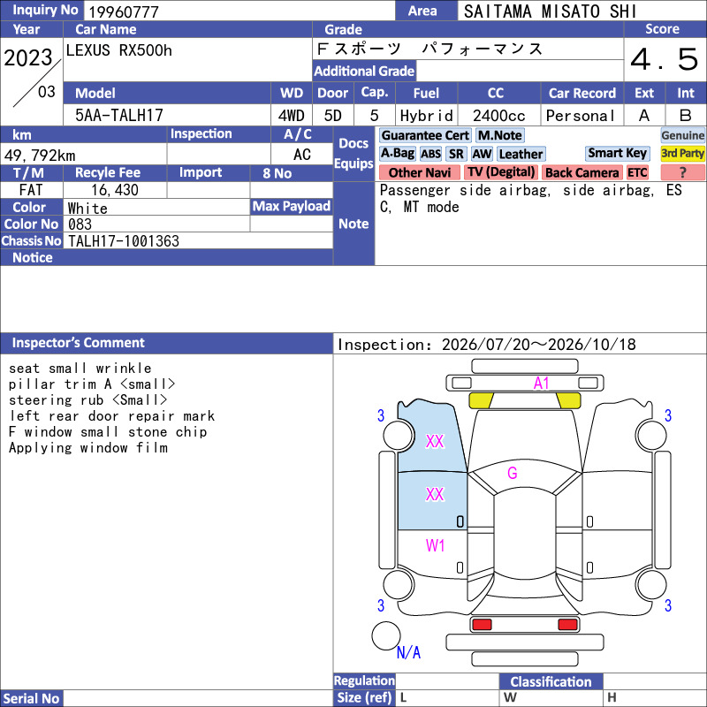Click the yellow 3rd Party tag
Image resolution: width=707 pixels, height=707 pixels.
[682, 153]
